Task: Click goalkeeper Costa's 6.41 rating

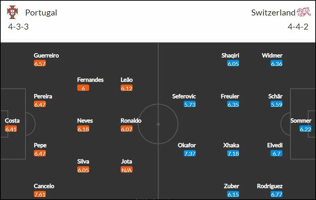Action: click(x=11, y=129)
